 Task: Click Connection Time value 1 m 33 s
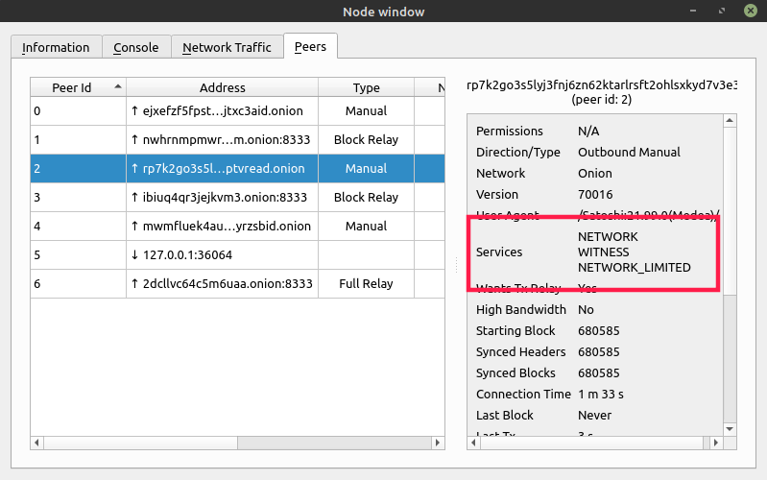point(601,394)
